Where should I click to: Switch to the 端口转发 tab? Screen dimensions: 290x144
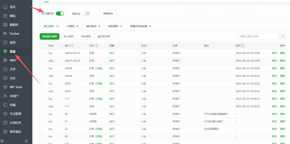click(93, 26)
